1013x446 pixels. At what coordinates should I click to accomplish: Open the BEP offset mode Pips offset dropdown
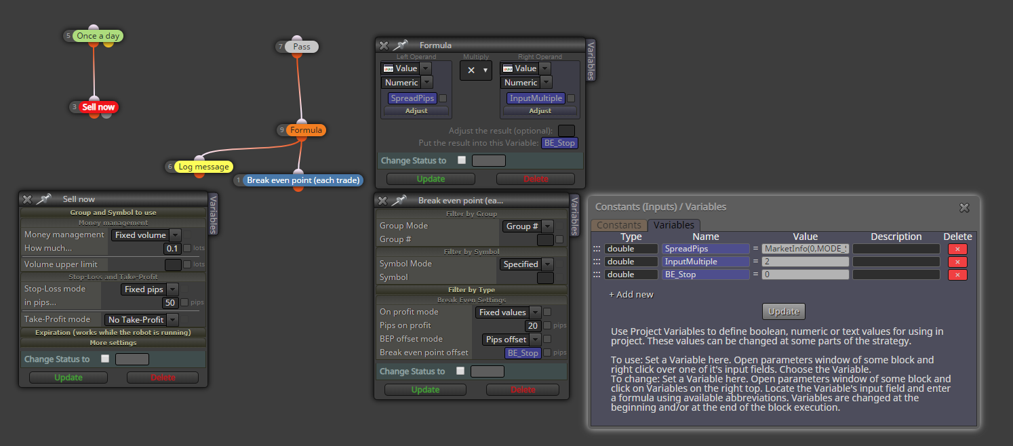point(512,339)
